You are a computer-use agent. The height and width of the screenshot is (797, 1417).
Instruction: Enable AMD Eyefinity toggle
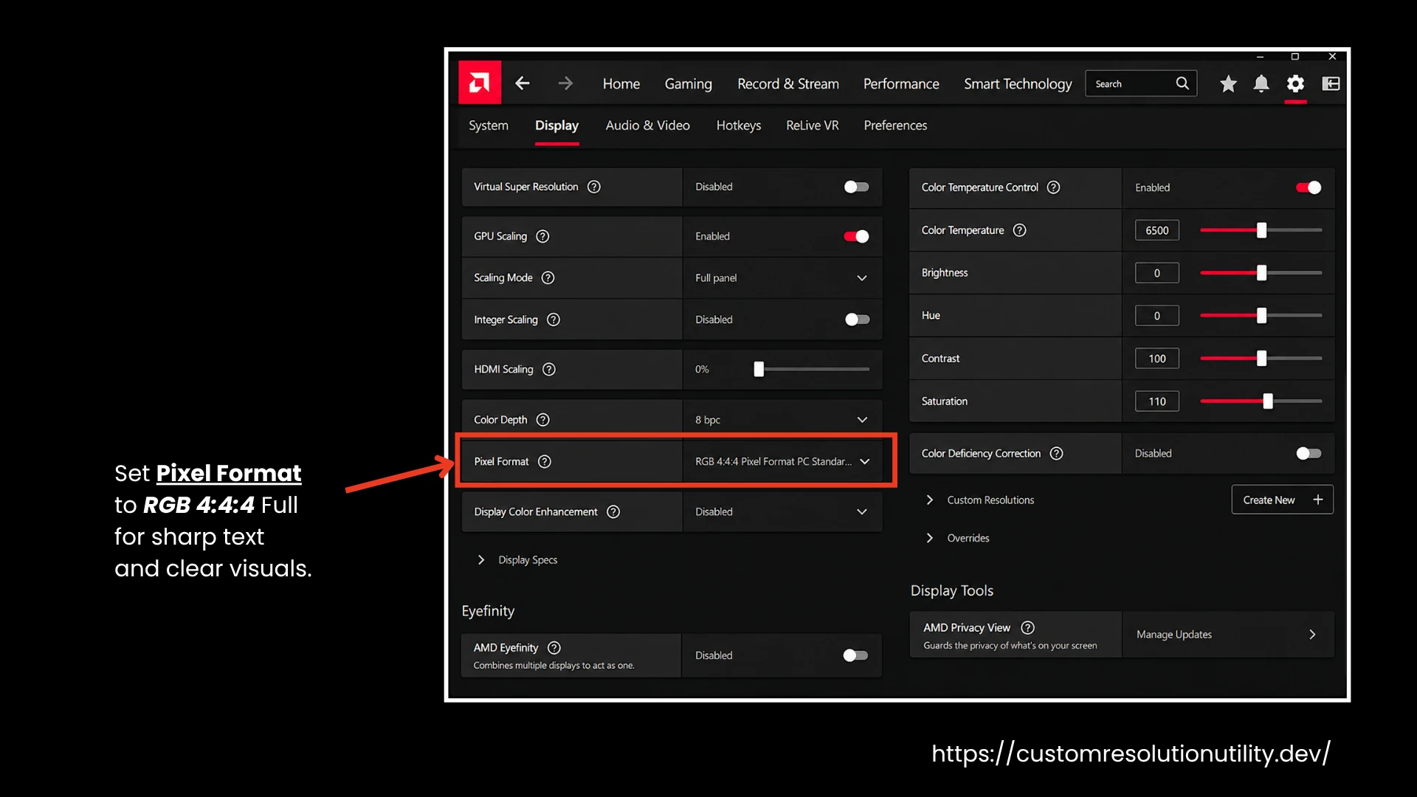click(855, 655)
